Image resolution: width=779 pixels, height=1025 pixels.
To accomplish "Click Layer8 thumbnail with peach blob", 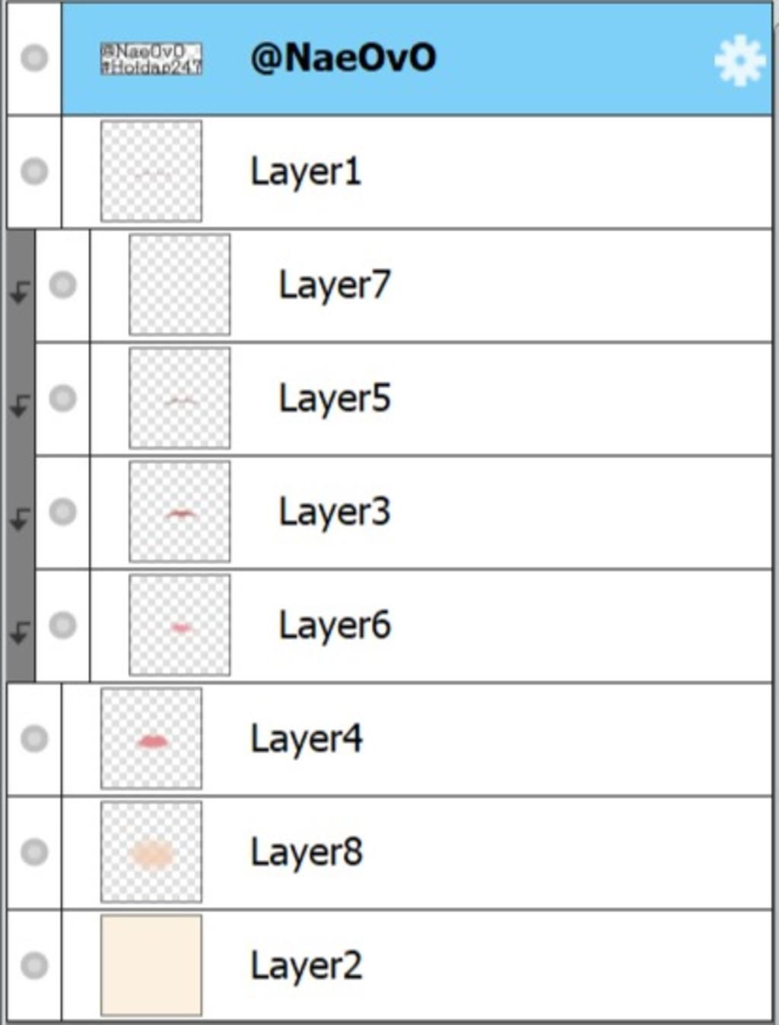I will (x=151, y=852).
